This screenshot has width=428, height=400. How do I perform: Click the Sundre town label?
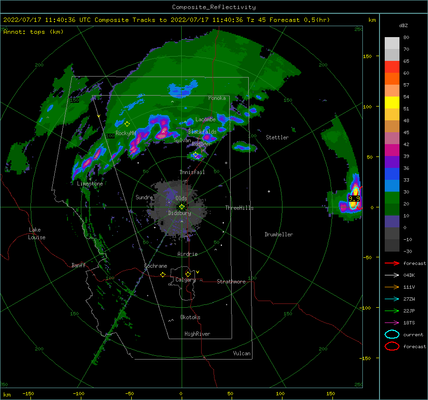click(x=144, y=197)
